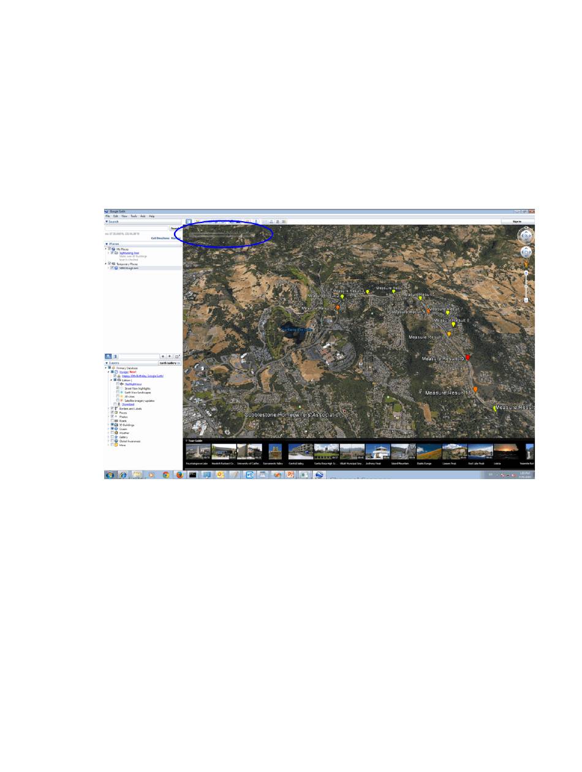Toggle the Photos layer checkbox

(x=112, y=417)
